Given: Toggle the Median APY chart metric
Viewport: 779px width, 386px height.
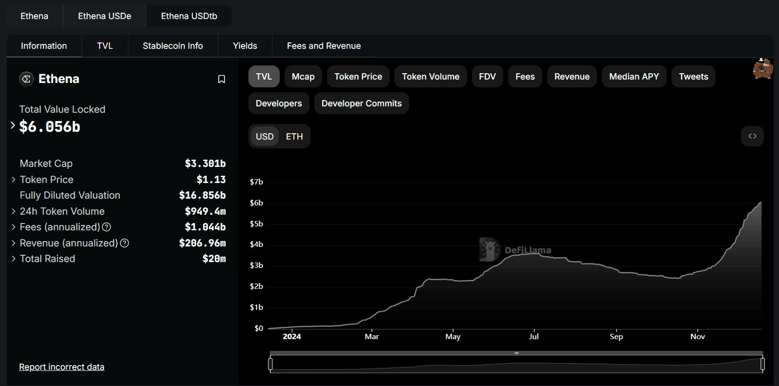Looking at the screenshot, I should point(634,77).
